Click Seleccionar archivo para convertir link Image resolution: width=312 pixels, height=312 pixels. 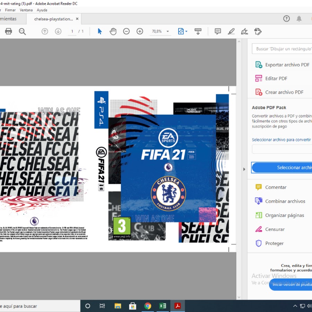pos(281,140)
